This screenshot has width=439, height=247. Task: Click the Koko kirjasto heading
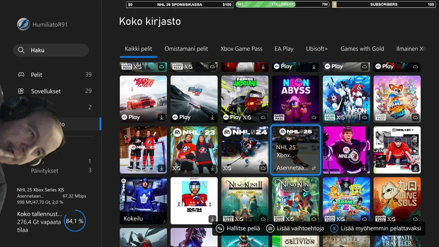pos(150,21)
